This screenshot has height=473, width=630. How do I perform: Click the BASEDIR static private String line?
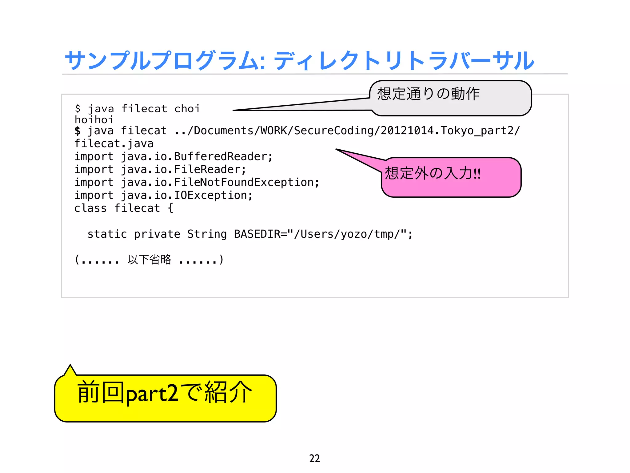(x=250, y=234)
